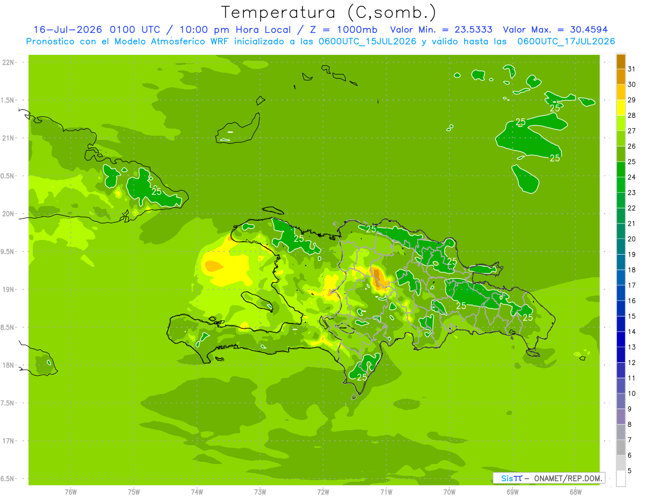Click the '75W' longitude axis label
The width and height of the screenshot is (646, 499).
pyautogui.click(x=134, y=492)
